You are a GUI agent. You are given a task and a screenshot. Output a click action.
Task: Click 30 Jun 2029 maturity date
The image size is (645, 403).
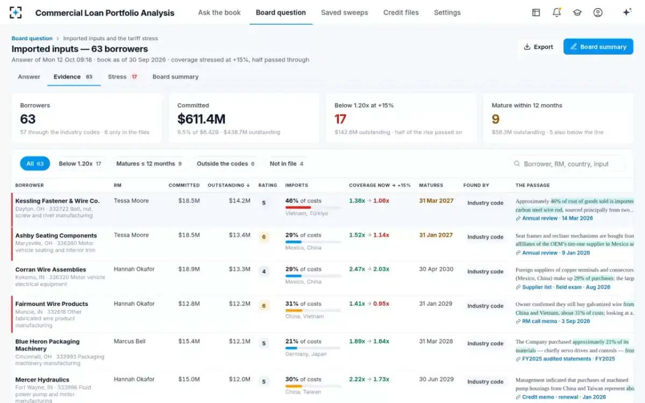point(436,379)
